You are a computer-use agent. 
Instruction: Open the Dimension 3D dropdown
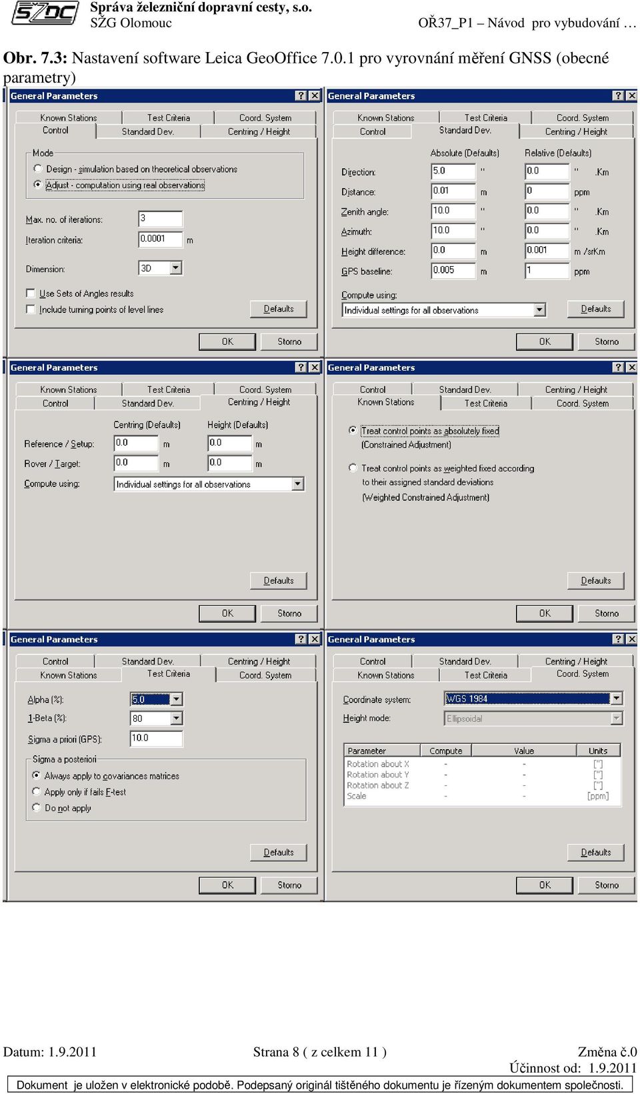click(x=176, y=268)
